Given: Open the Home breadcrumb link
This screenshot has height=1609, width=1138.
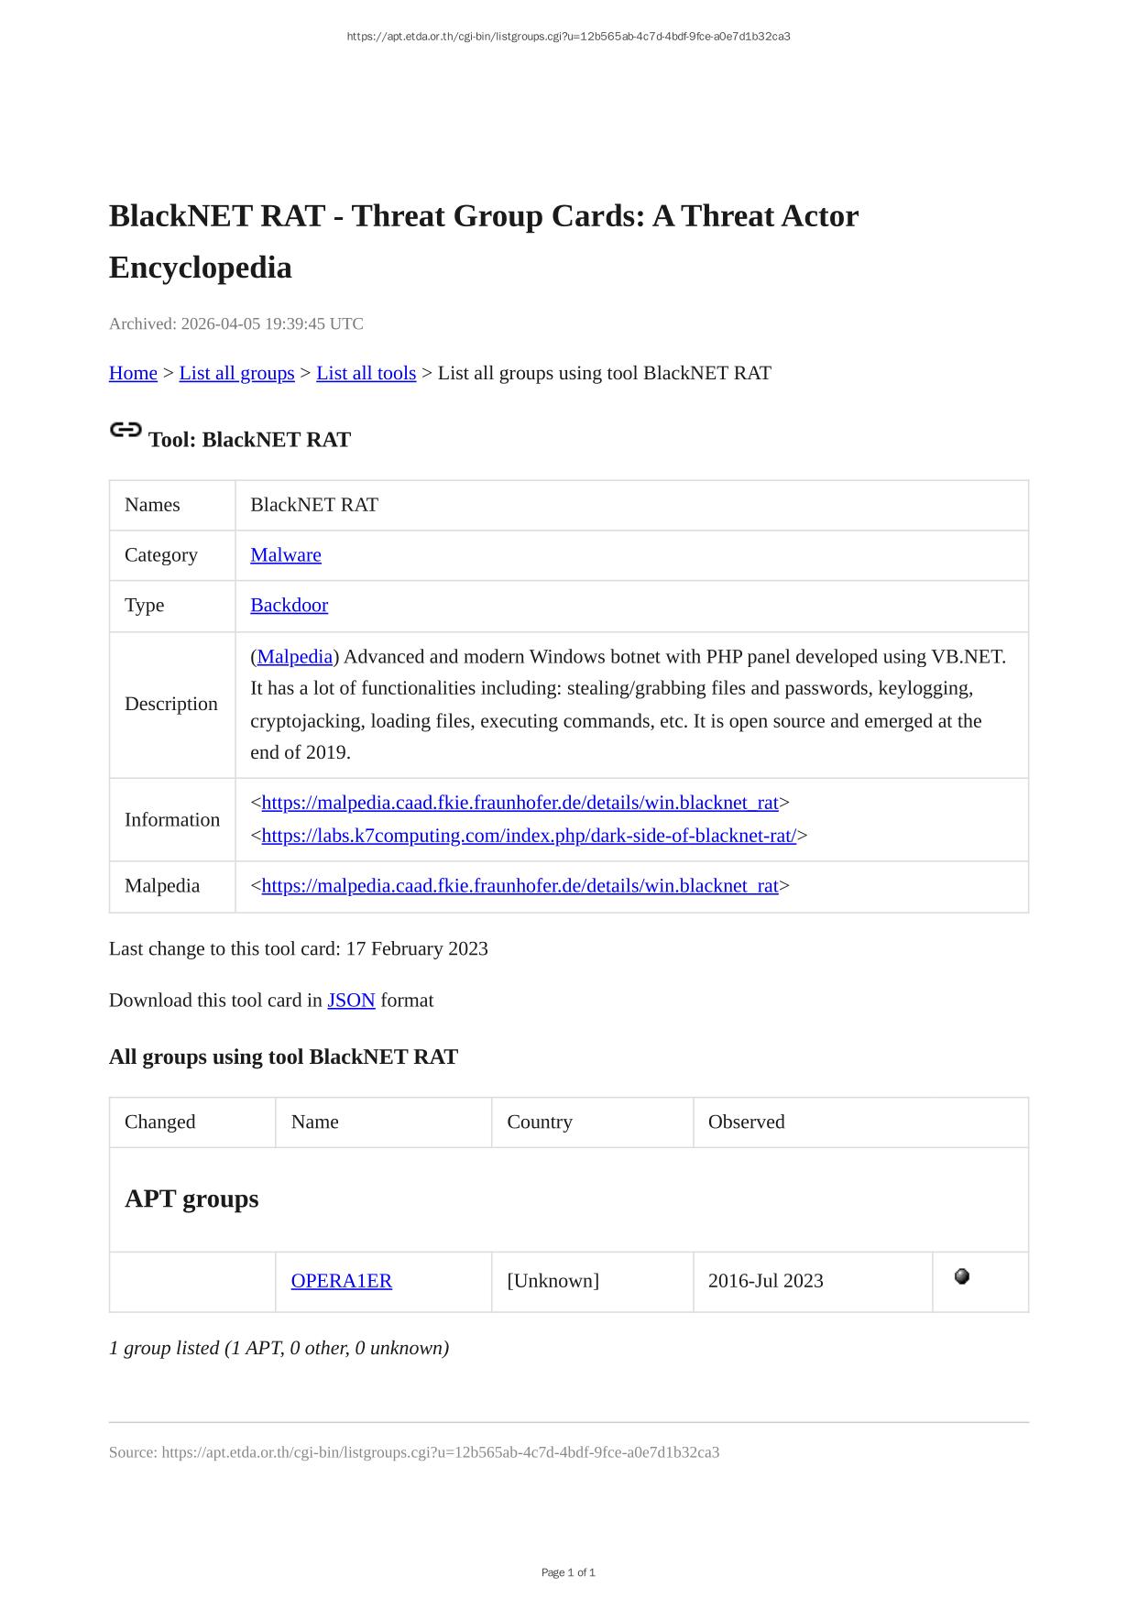Looking at the screenshot, I should (x=133, y=373).
